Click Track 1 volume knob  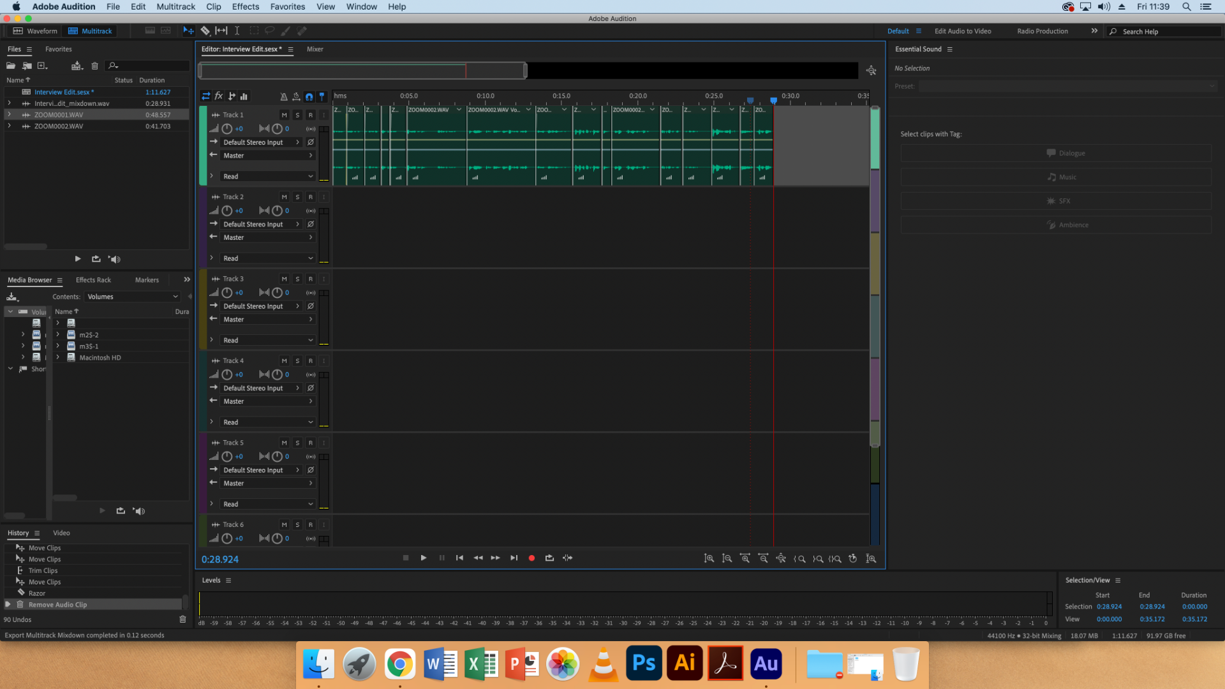pos(227,129)
